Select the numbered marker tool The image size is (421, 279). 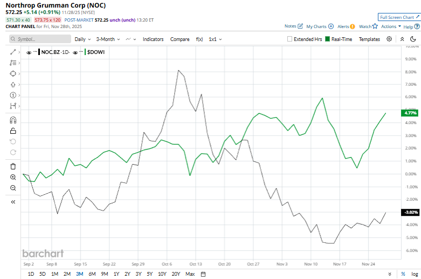(13, 95)
